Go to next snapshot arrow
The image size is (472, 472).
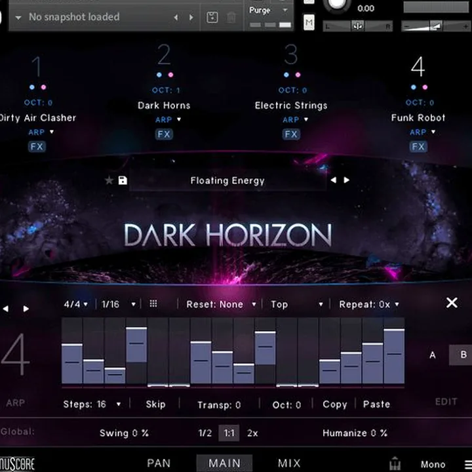191,18
